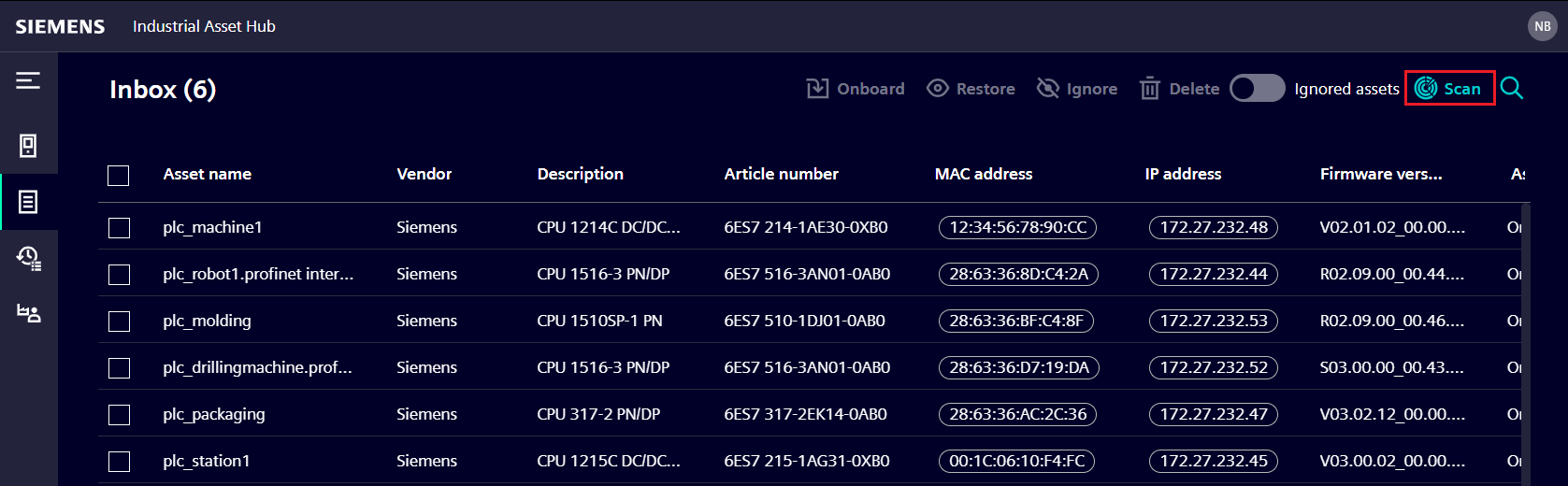Click the MAC address 28:63:36:BF:C4:8F chip
Screen dimensions: 1568x486
1015,321
